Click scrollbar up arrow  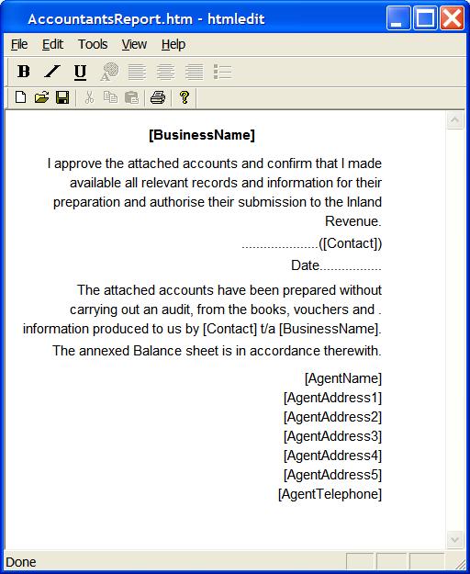454,120
